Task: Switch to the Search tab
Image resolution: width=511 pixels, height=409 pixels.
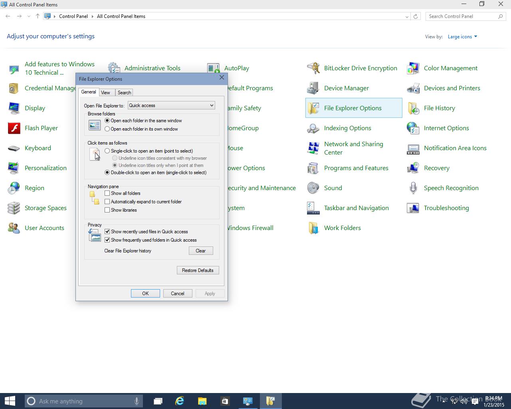Action: (124, 93)
